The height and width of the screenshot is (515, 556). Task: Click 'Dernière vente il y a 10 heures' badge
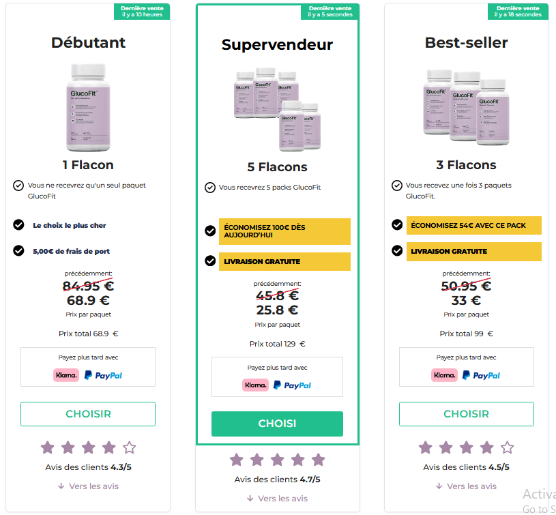point(142,12)
